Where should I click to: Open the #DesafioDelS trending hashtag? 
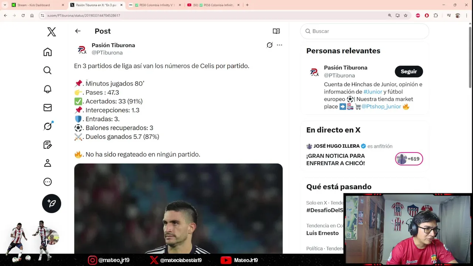coord(324,210)
